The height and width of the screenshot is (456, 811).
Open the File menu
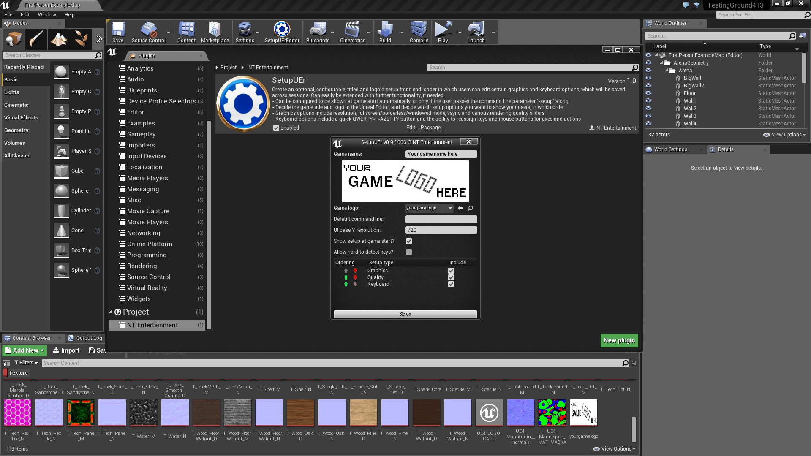pyautogui.click(x=8, y=14)
